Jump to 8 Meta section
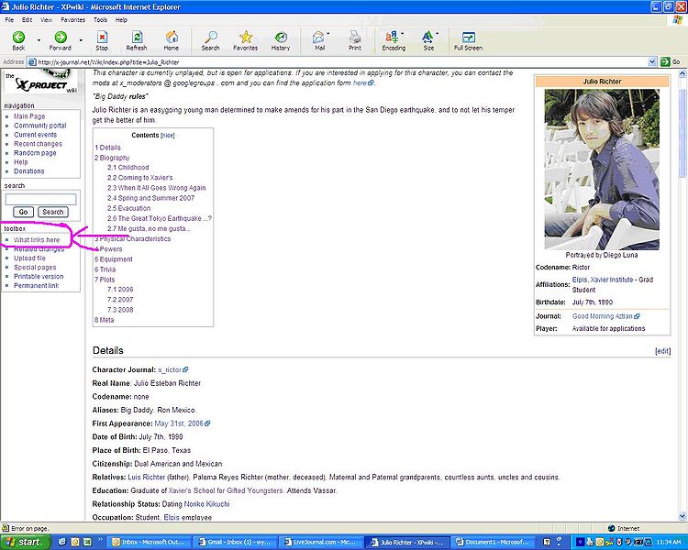688x550 pixels. coord(104,320)
